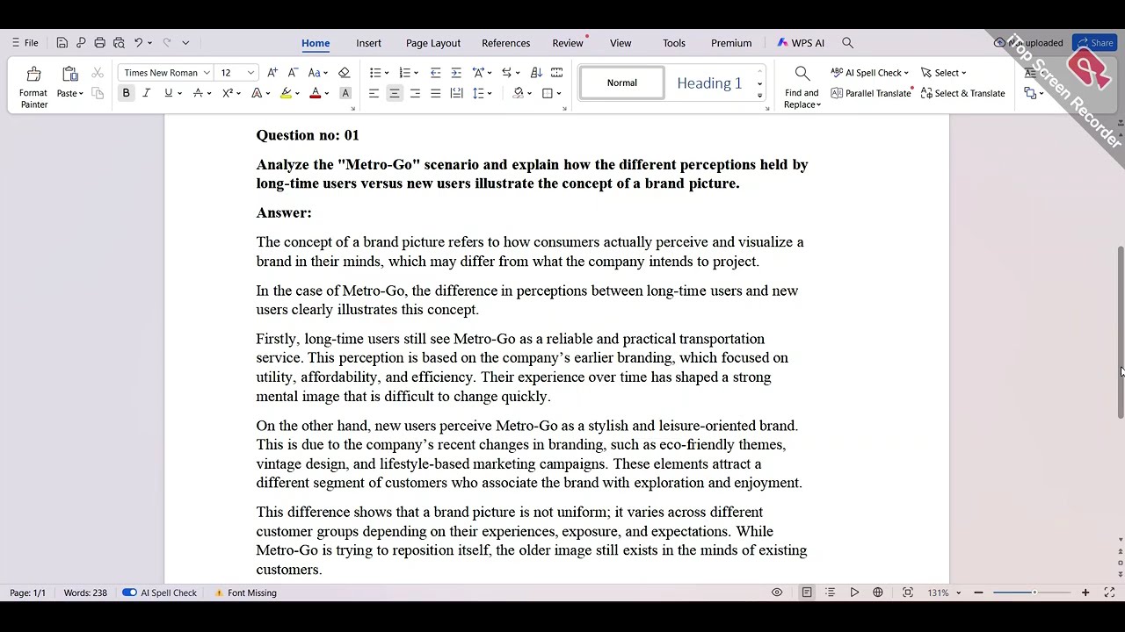
Task: Open the Tools tab
Action: click(674, 42)
